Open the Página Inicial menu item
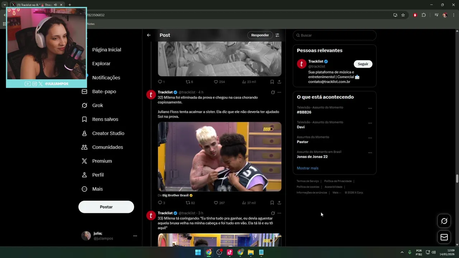Screen dimensions: 459x258 click(x=107, y=50)
